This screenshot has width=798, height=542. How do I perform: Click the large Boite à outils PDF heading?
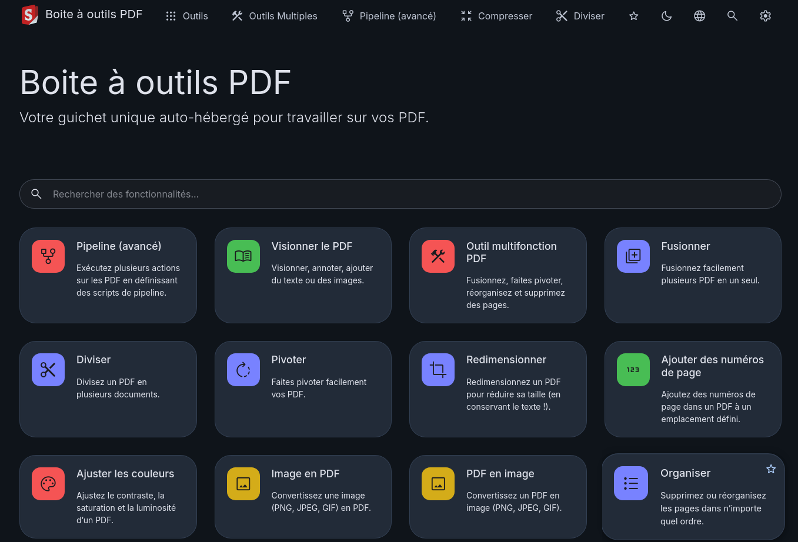coord(156,82)
